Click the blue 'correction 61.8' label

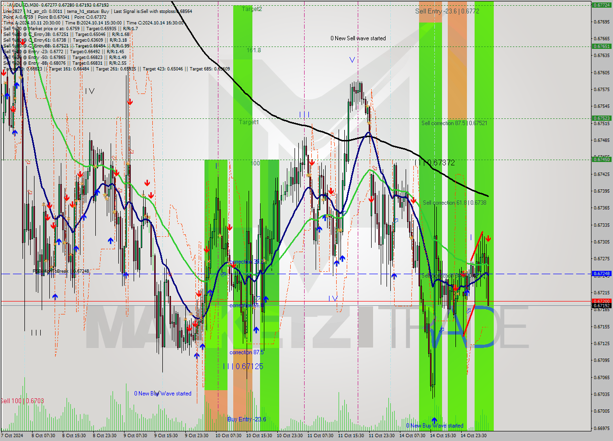247,305
